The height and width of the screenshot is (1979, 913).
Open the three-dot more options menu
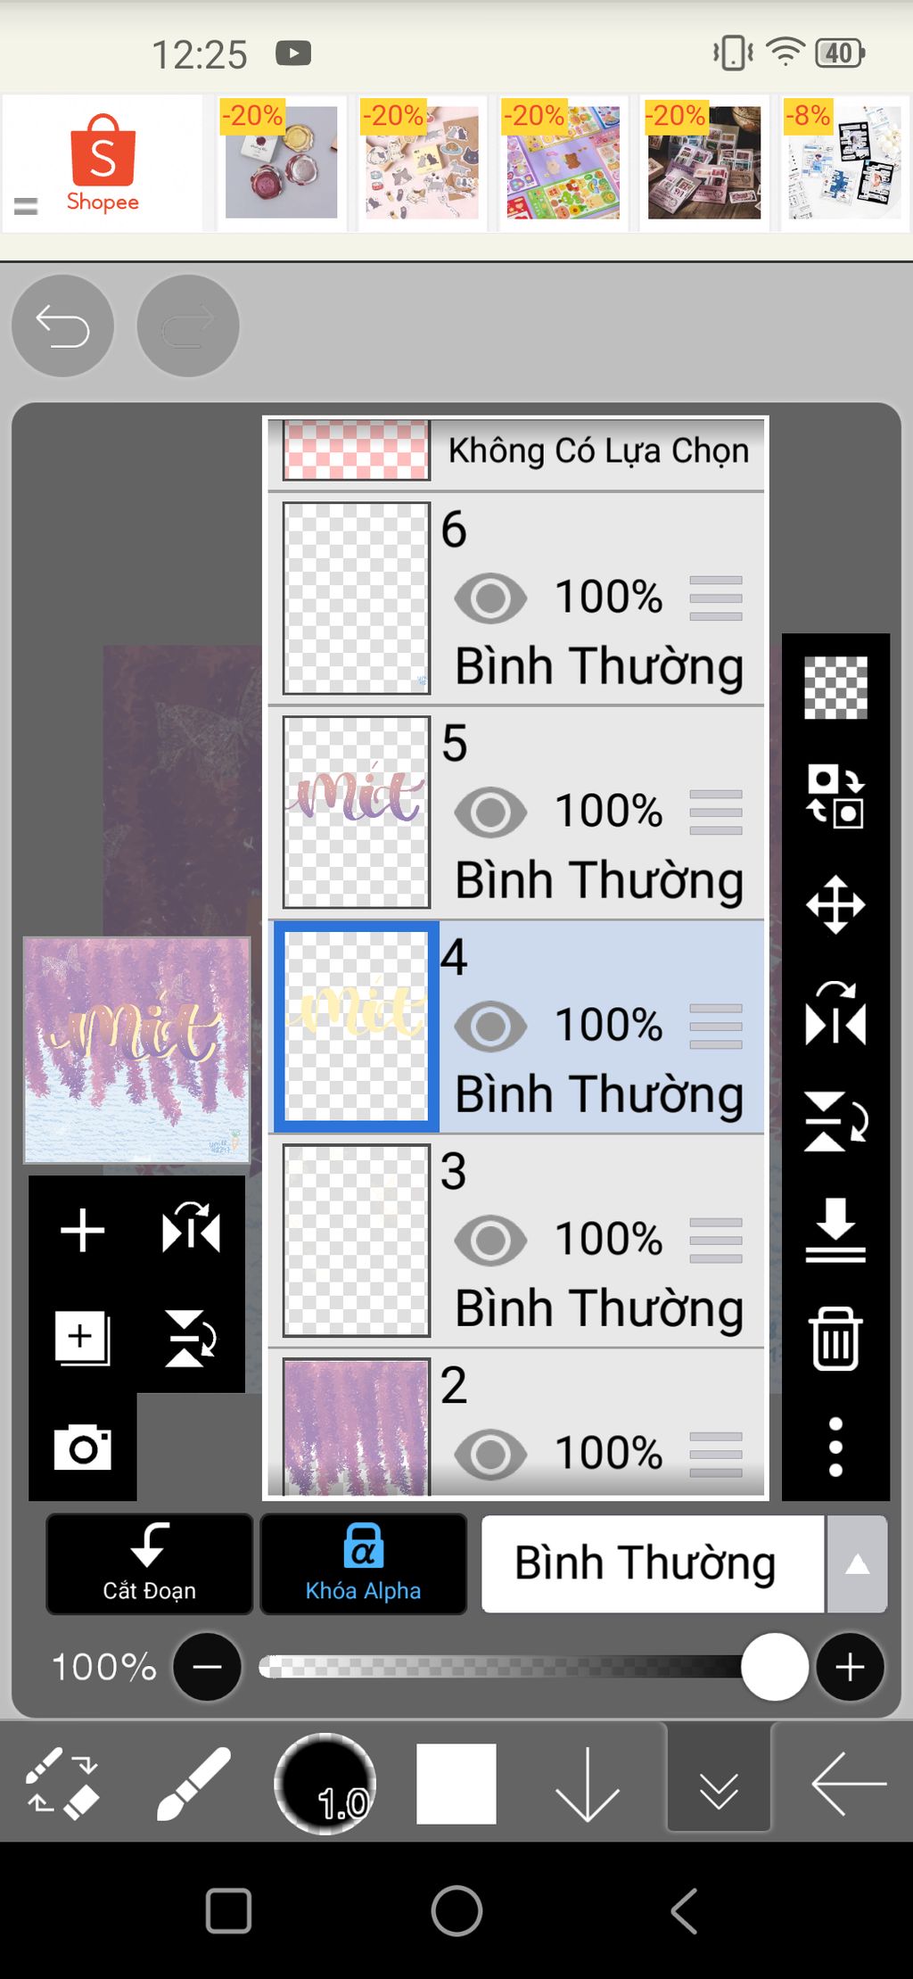pyautogui.click(x=835, y=1447)
